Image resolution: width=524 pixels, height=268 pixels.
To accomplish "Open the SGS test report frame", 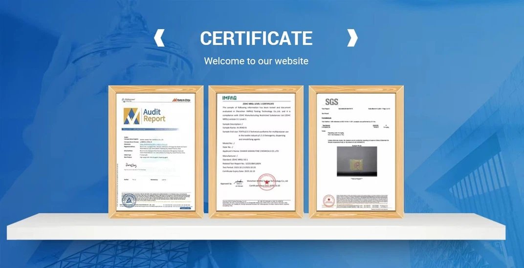I will point(356,152).
